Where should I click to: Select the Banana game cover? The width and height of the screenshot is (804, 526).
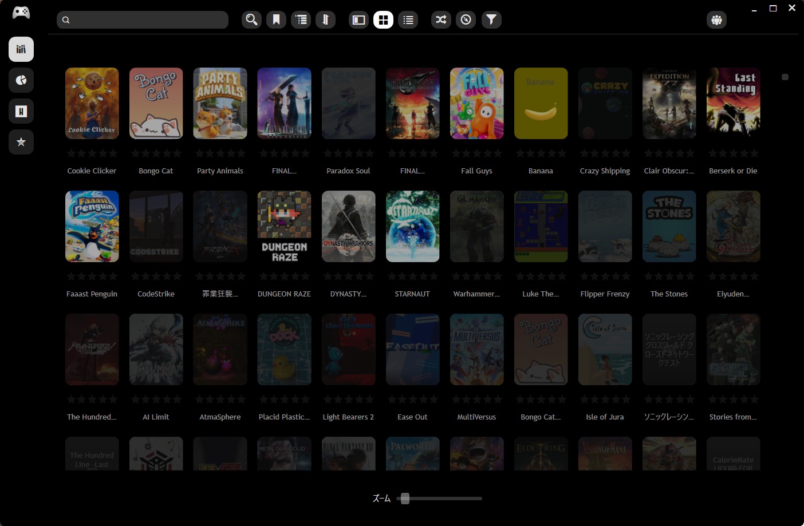(541, 104)
